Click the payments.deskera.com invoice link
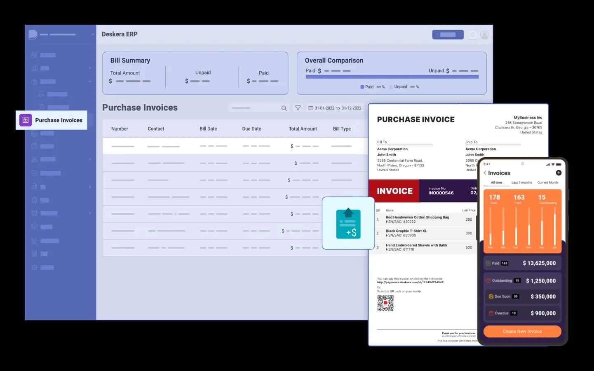Viewport: 594px width, 371px height. (x=410, y=282)
